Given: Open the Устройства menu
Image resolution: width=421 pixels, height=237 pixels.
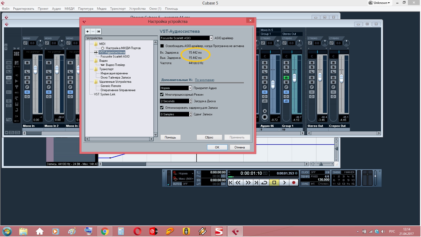Looking at the screenshot, I should (x=137, y=9).
